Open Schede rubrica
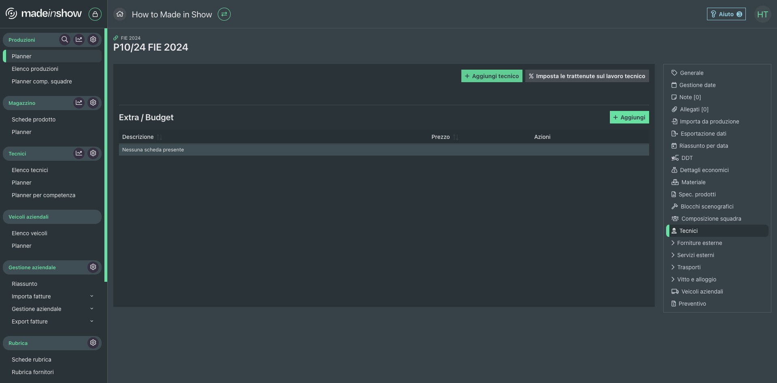777x383 pixels. tap(32, 360)
